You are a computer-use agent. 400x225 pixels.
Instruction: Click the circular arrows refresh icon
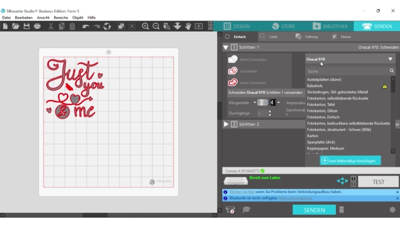[x=107, y=26]
